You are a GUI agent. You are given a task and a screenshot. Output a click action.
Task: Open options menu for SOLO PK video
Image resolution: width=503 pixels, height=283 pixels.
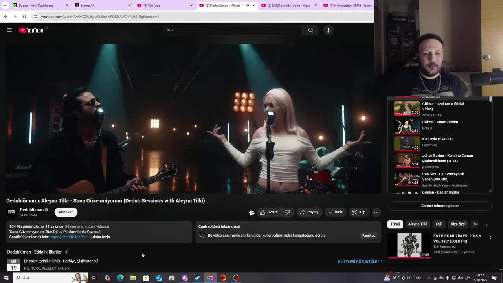(x=490, y=237)
